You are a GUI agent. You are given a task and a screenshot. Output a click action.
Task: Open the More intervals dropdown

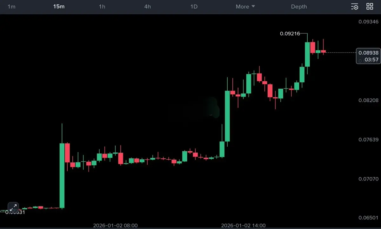click(245, 7)
